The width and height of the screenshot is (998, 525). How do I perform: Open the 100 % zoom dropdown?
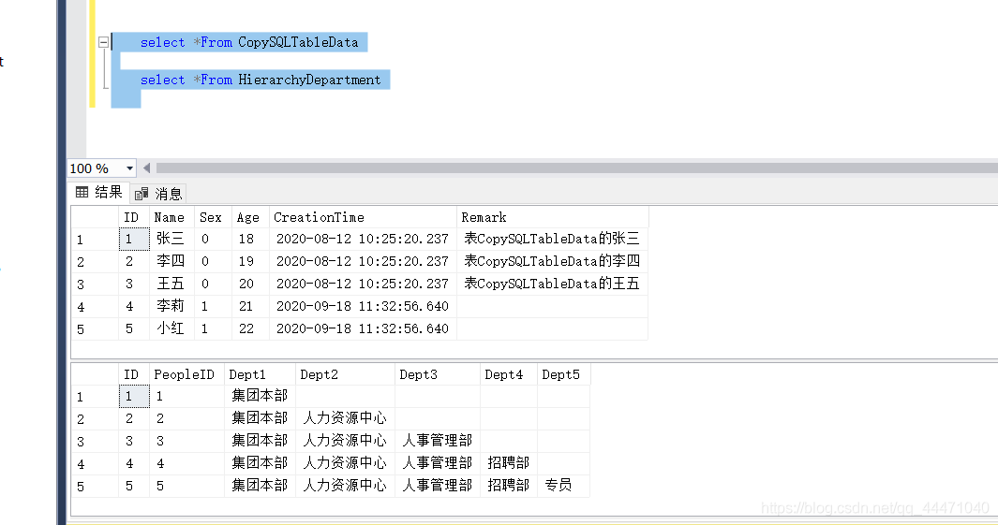click(129, 168)
